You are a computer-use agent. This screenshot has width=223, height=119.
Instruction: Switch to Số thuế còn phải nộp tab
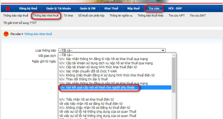coord(91,16)
